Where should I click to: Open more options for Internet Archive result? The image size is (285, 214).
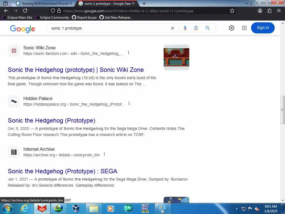click(x=104, y=154)
